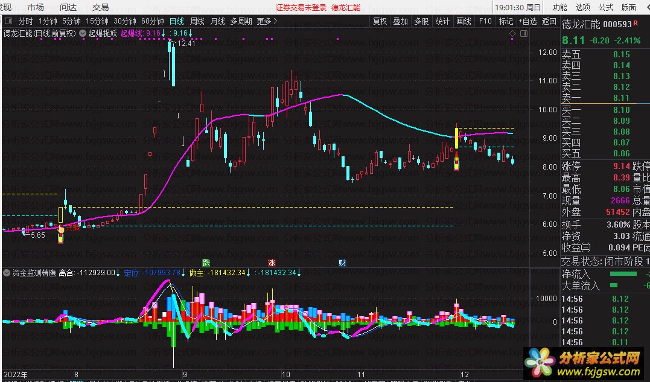Click the red R badge beside 000593

click(x=636, y=23)
